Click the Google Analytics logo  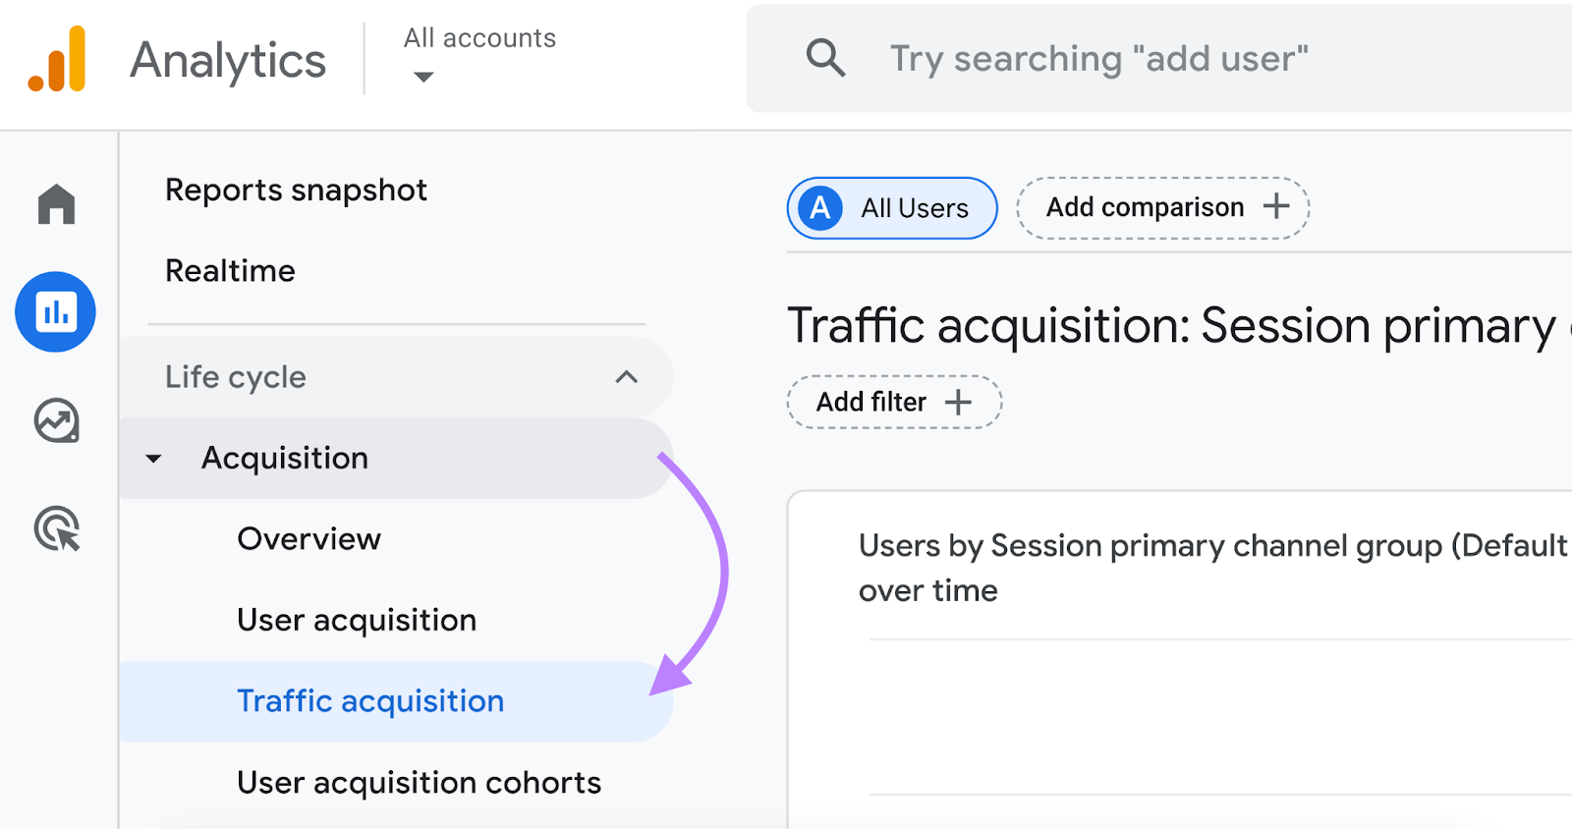point(59,59)
